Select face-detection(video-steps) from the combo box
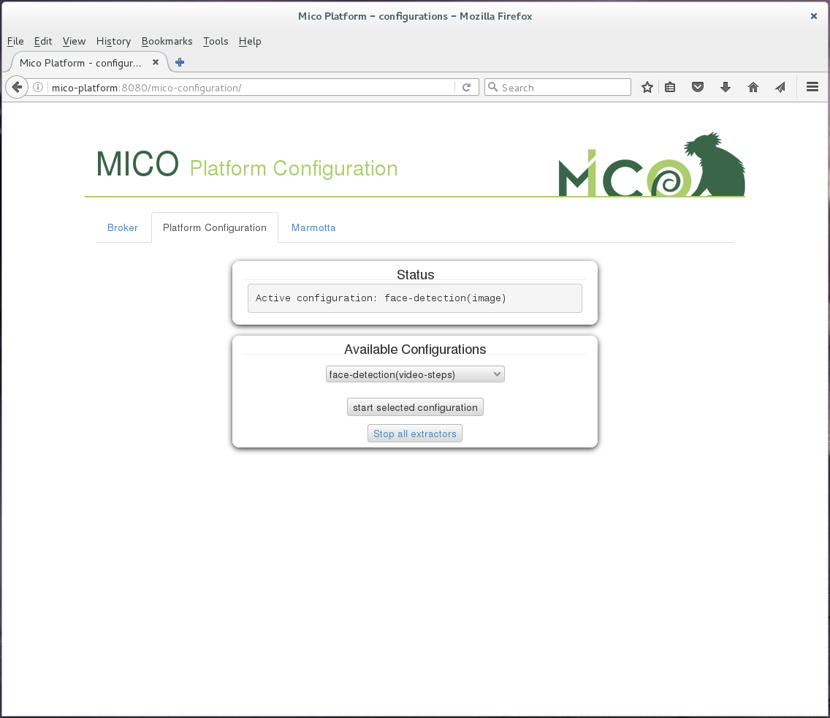Image resolution: width=830 pixels, height=718 pixels. tap(415, 374)
